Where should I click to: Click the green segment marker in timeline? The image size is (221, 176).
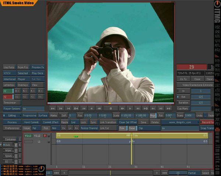[76, 137]
